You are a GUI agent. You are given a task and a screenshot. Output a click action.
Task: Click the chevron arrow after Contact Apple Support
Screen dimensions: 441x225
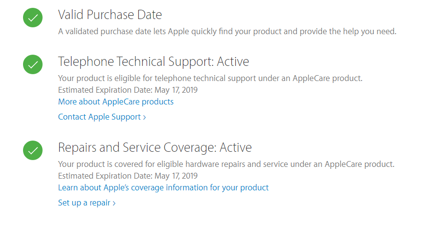point(145,118)
